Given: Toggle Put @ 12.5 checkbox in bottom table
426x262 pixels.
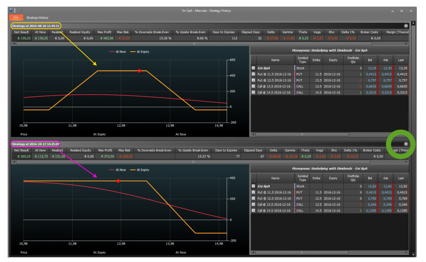Looking at the screenshot, I should (253, 198).
